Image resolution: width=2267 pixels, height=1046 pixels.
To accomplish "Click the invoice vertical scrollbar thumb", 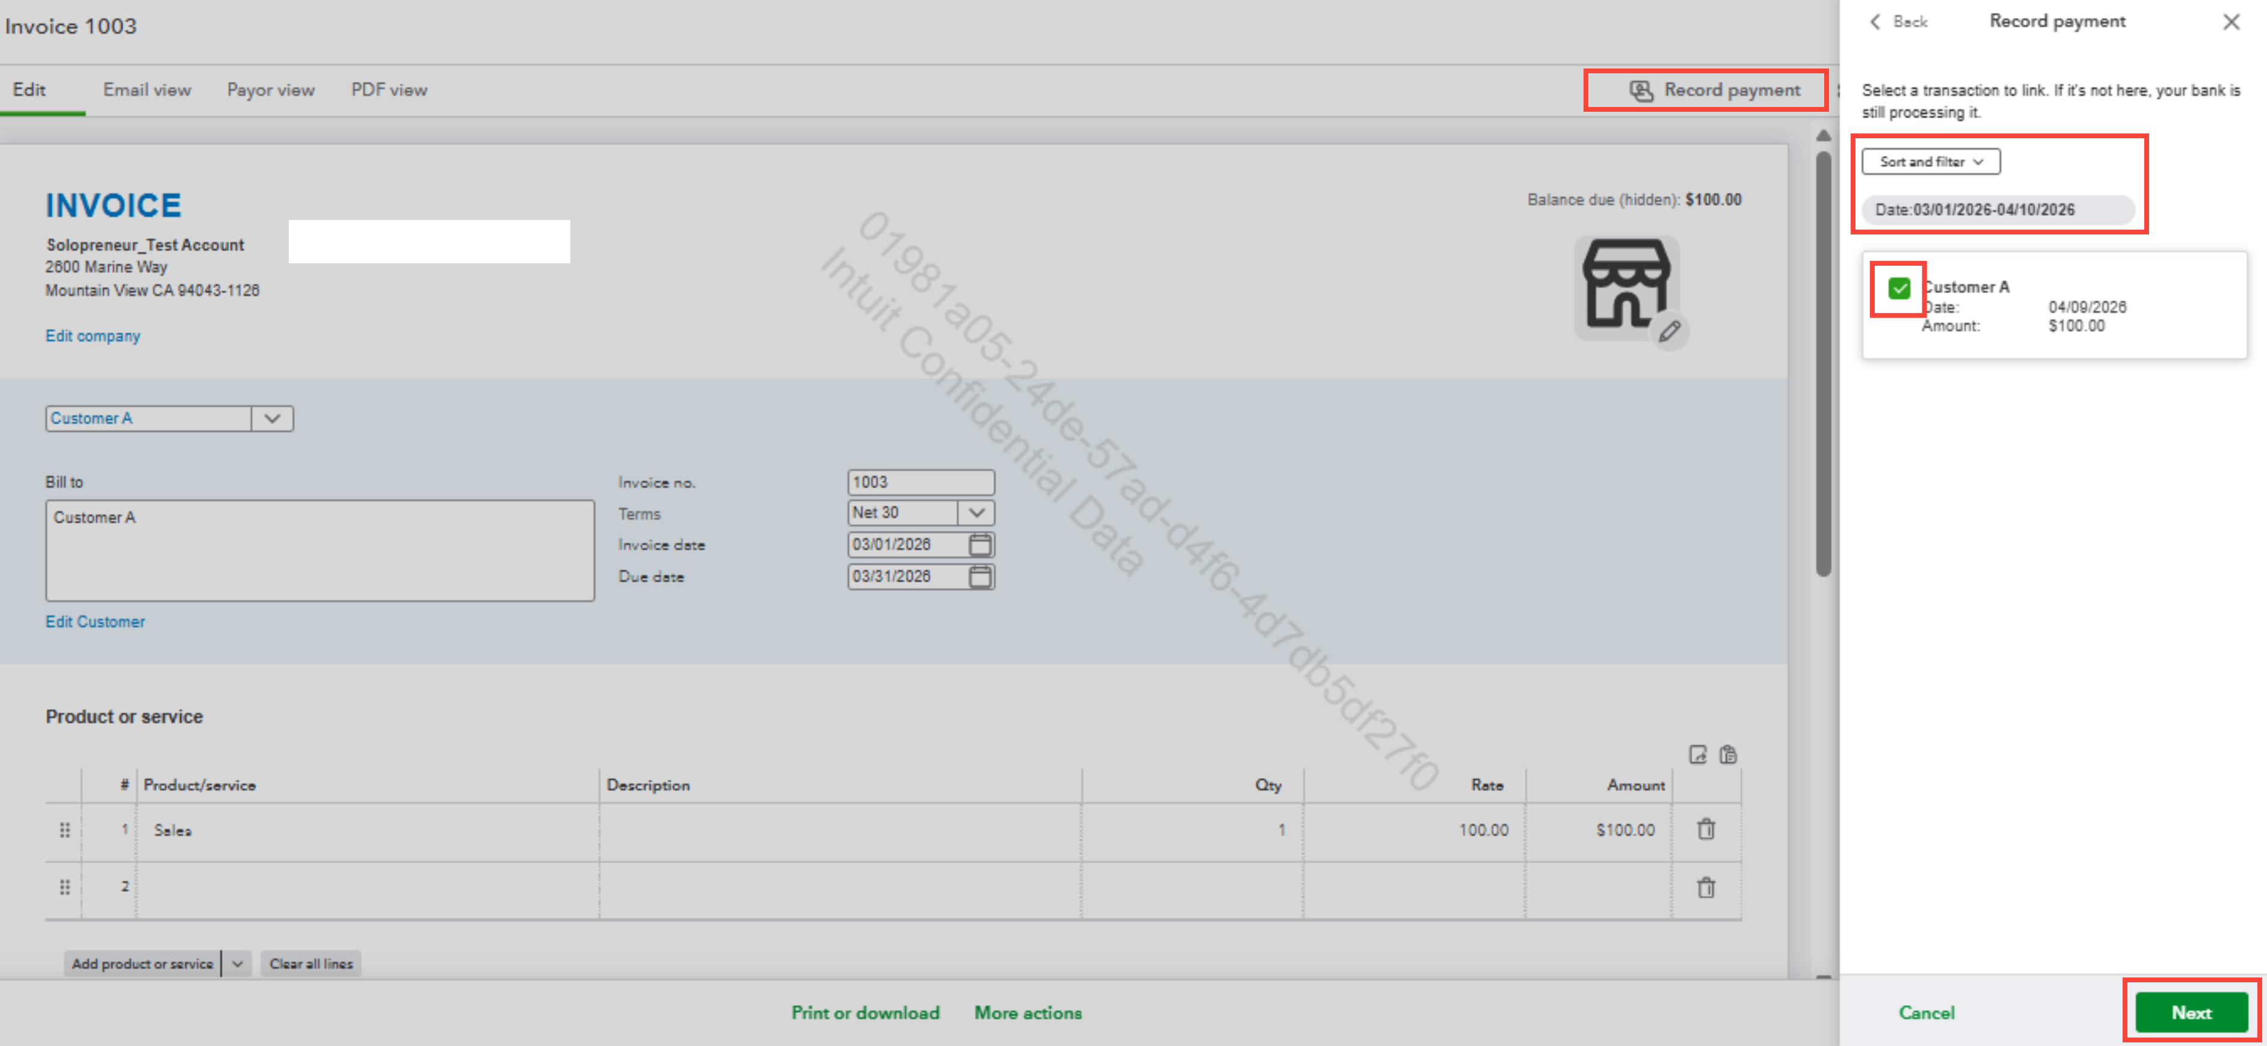I will click(x=1822, y=365).
